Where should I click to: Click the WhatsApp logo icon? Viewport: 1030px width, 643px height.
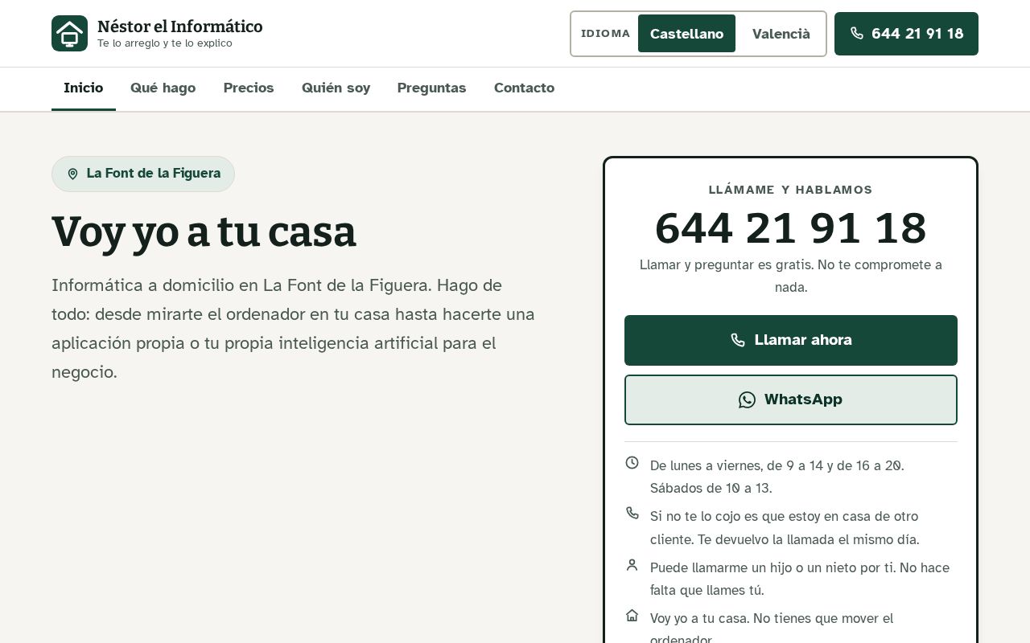[748, 399]
